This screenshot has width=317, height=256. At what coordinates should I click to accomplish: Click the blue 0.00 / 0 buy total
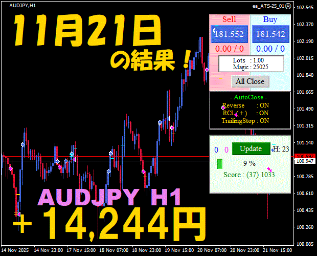click(x=270, y=49)
